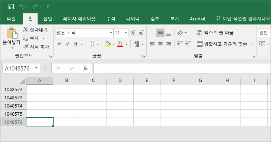Select align right icon
The height and width of the screenshot is (142, 271).
(169, 44)
